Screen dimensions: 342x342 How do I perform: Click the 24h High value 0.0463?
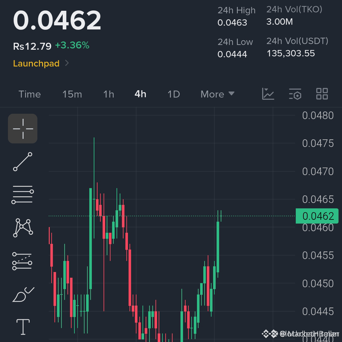[232, 22]
